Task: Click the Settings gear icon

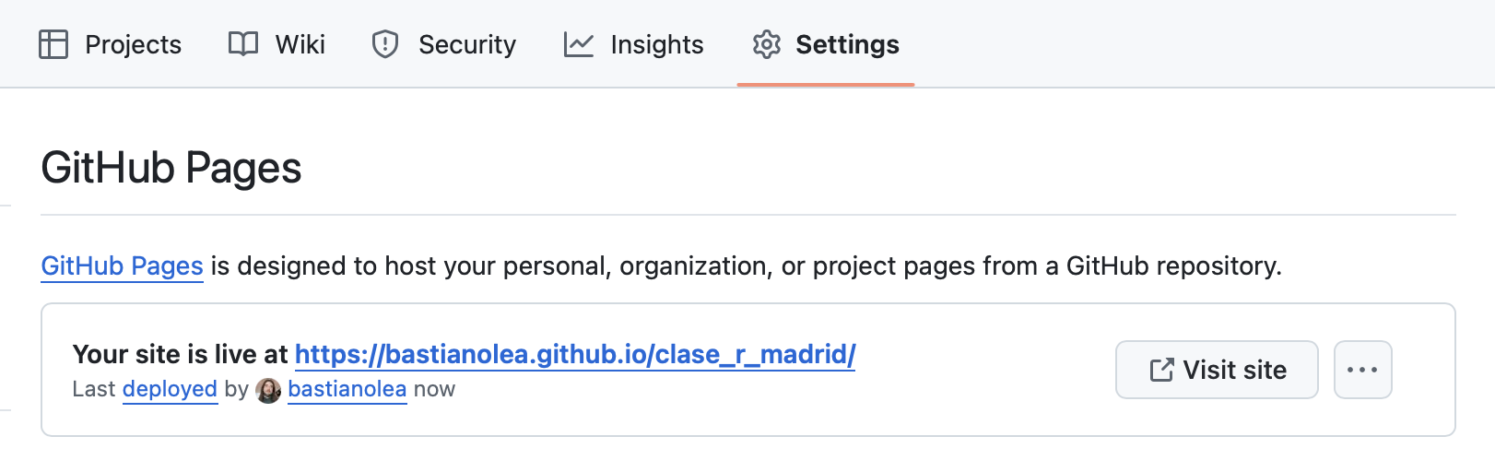Action: [767, 44]
